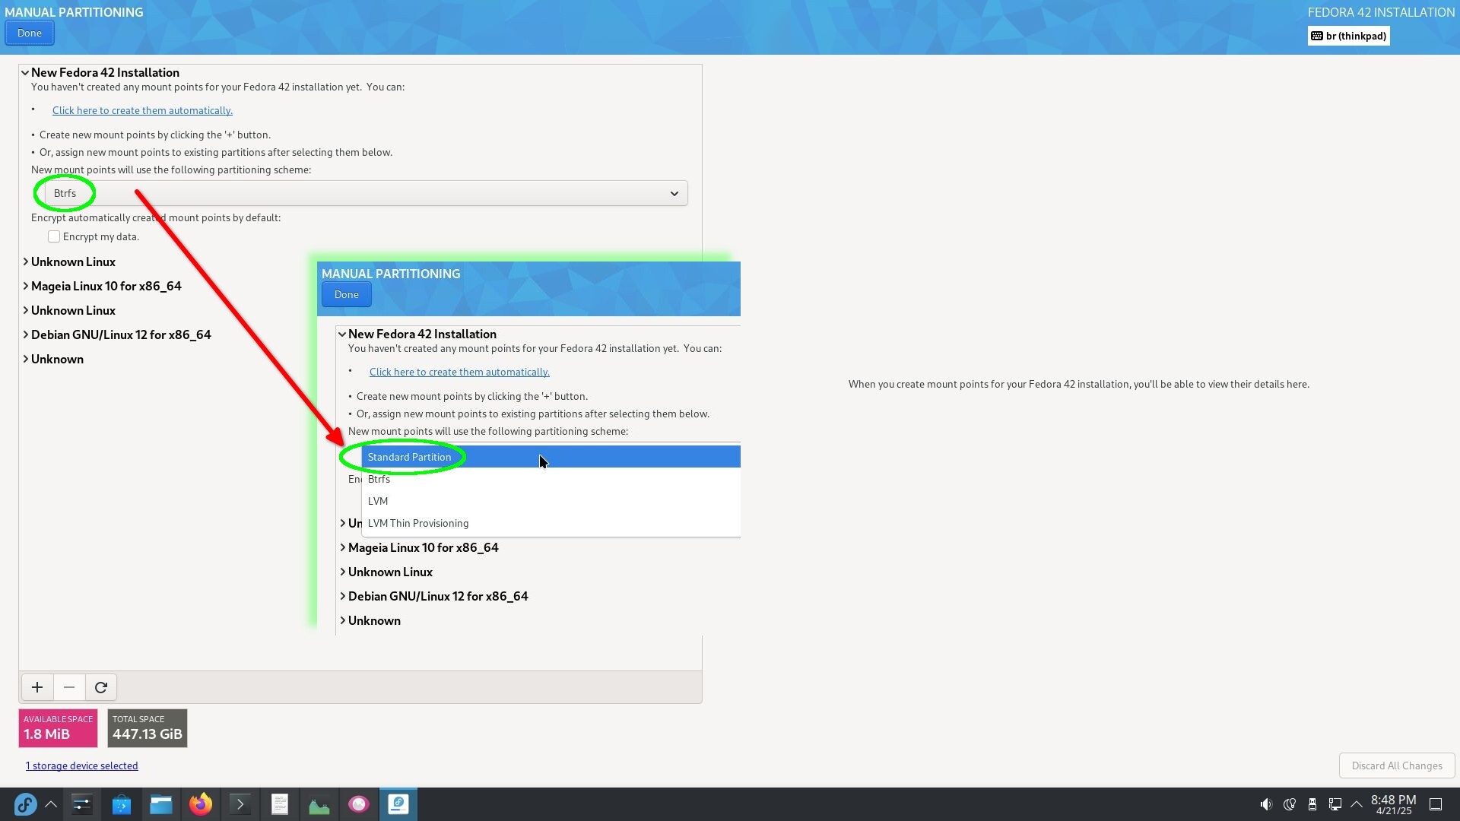The height and width of the screenshot is (821, 1460).
Task: Expand Mageia Linux 10 for x86_64
Action: (25, 286)
